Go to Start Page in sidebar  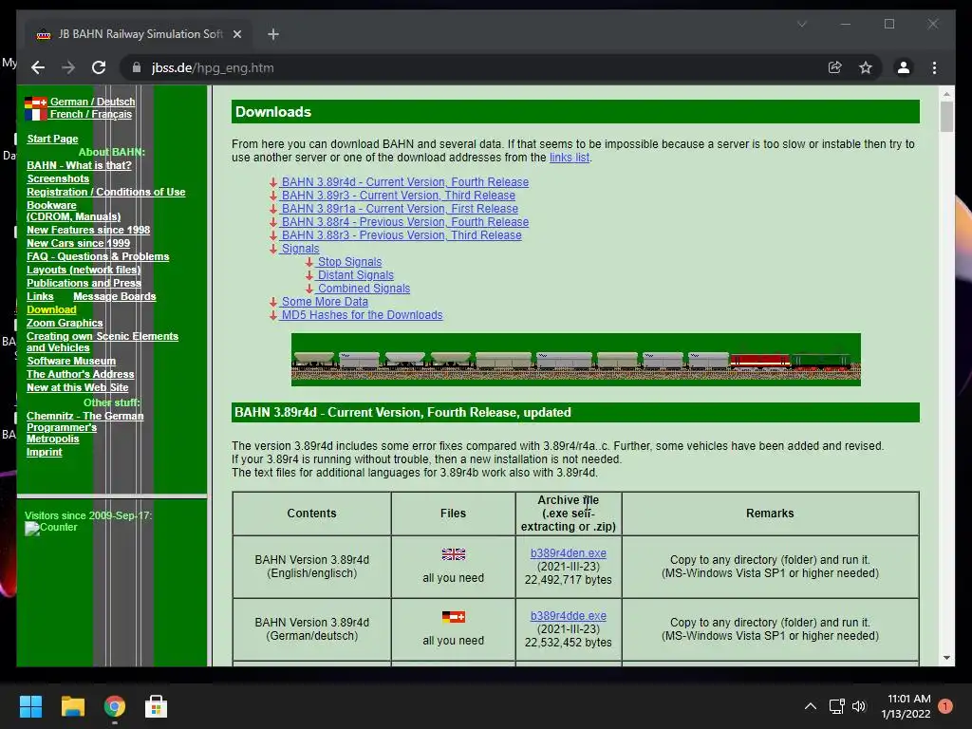(x=52, y=139)
